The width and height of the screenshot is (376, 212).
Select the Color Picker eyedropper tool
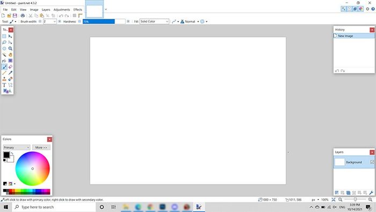[10, 73]
